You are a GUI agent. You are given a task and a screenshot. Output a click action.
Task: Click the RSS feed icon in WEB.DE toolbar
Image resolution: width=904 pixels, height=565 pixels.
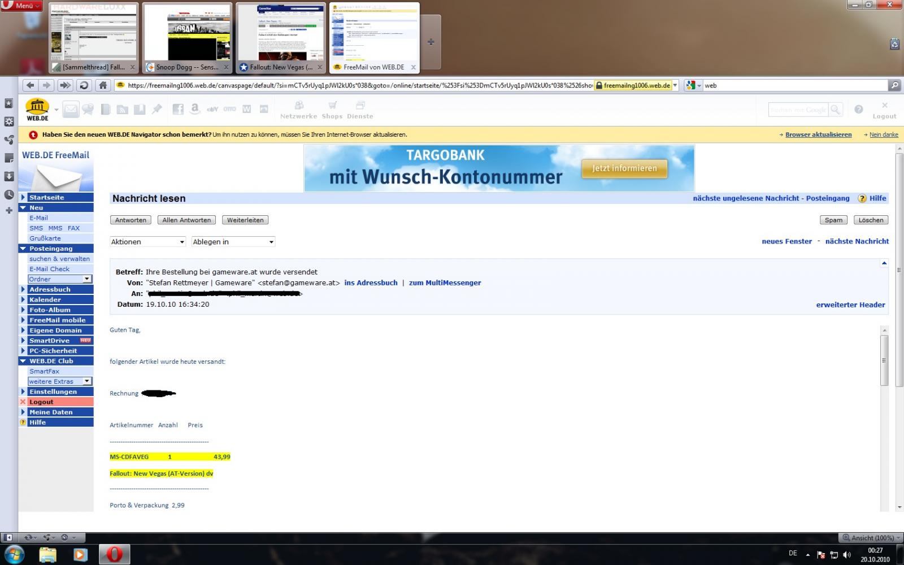pyautogui.click(x=122, y=109)
